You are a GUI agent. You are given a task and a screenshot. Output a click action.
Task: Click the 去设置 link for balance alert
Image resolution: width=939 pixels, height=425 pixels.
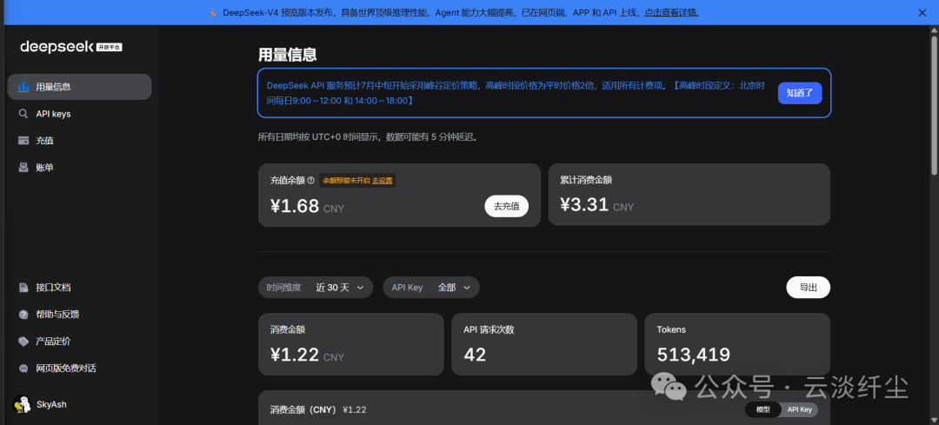pos(382,180)
